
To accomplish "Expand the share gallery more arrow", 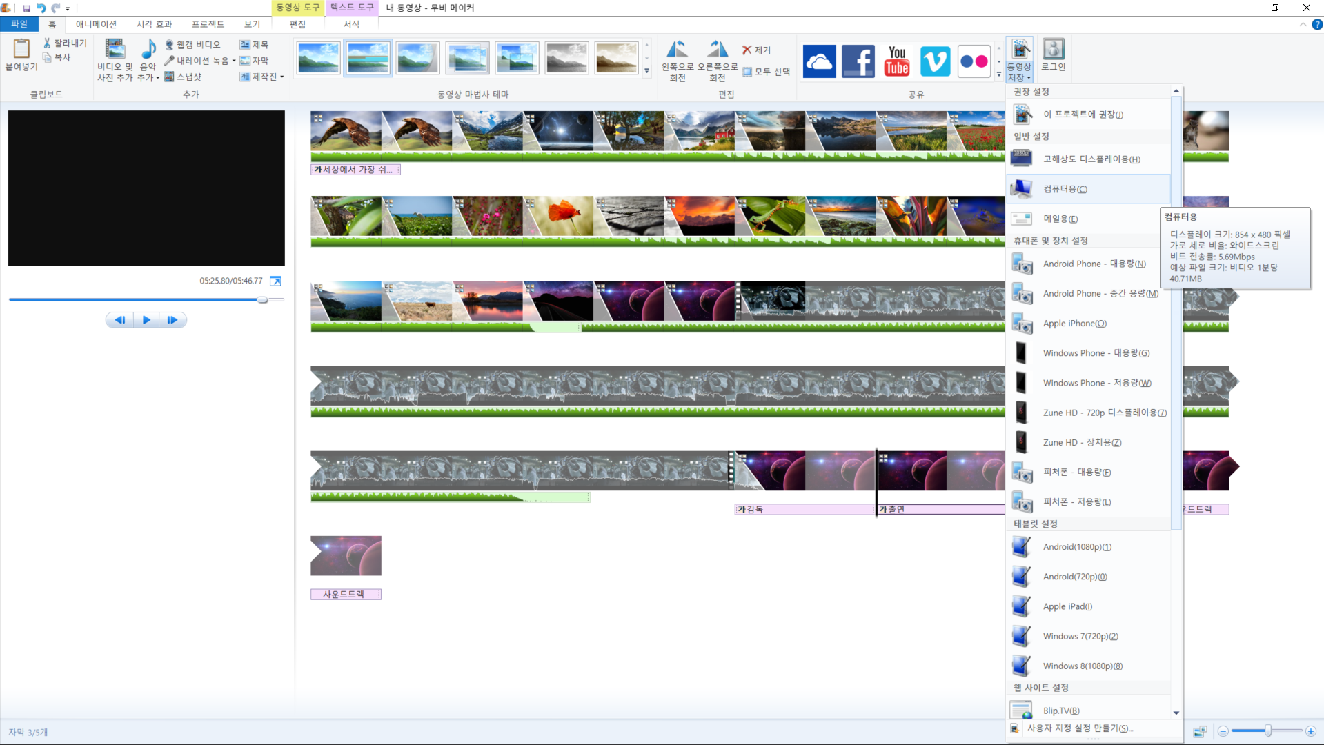I will 998,74.
